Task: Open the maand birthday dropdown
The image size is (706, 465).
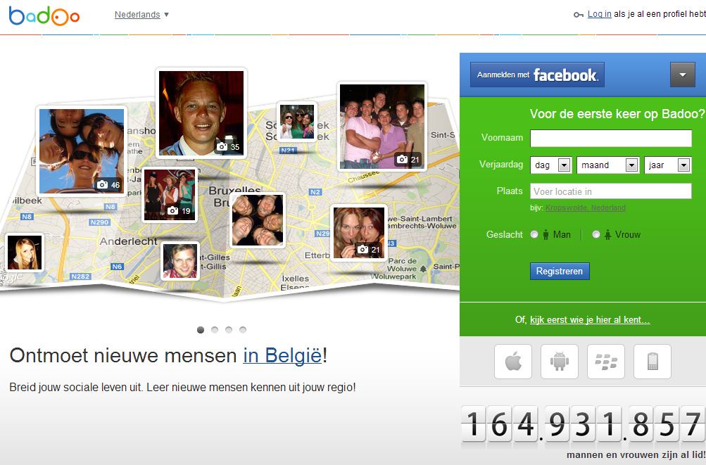Action: tap(608, 165)
